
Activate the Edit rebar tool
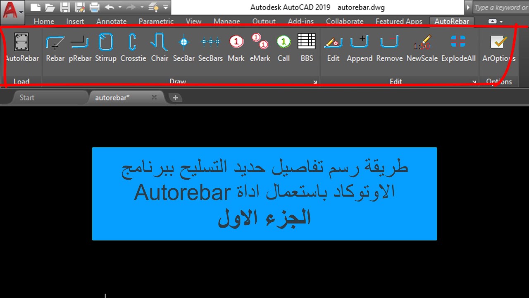tap(333, 48)
